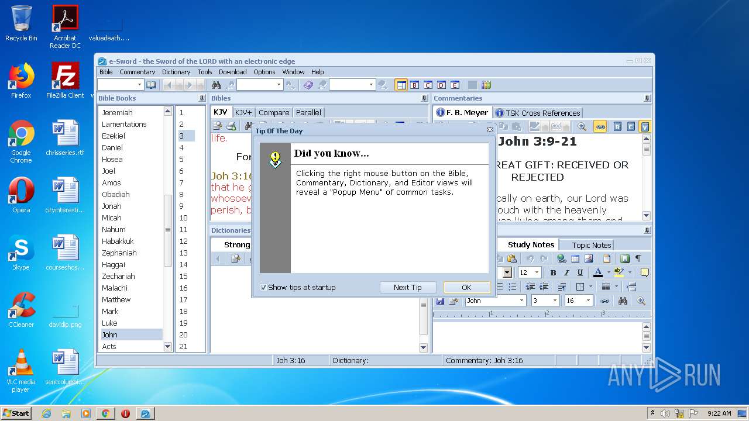Click the document page icon in editor toolbar
The height and width of the screenshot is (421, 749).
point(607,258)
